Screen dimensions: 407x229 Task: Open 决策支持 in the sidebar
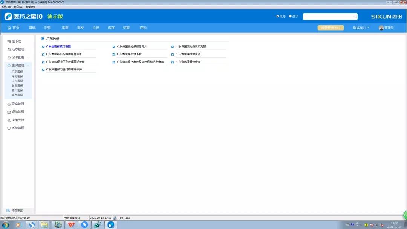point(16,120)
